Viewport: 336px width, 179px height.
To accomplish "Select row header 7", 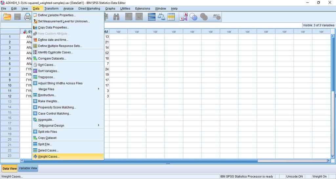I will (10, 69).
